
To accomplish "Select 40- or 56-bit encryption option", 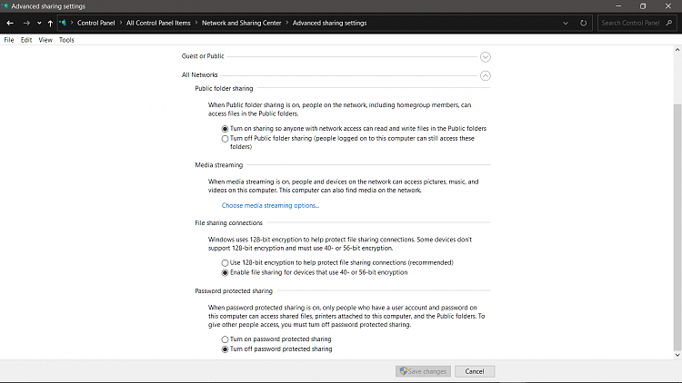I will click(225, 272).
